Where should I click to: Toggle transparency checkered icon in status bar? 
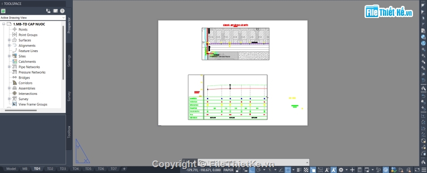coord(306,170)
